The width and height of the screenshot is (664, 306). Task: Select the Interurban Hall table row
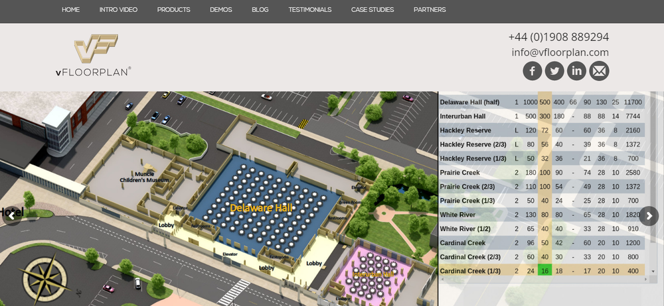[x=542, y=116]
